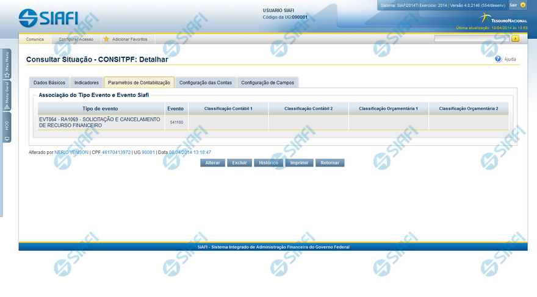Click the SIAFI logo

point(48,18)
